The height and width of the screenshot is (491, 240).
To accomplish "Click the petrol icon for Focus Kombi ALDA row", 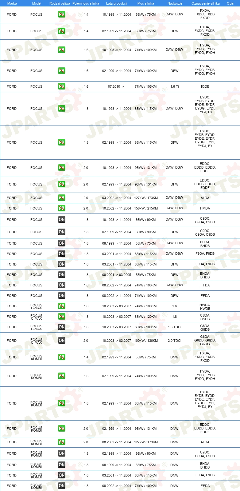I will tap(62, 442).
